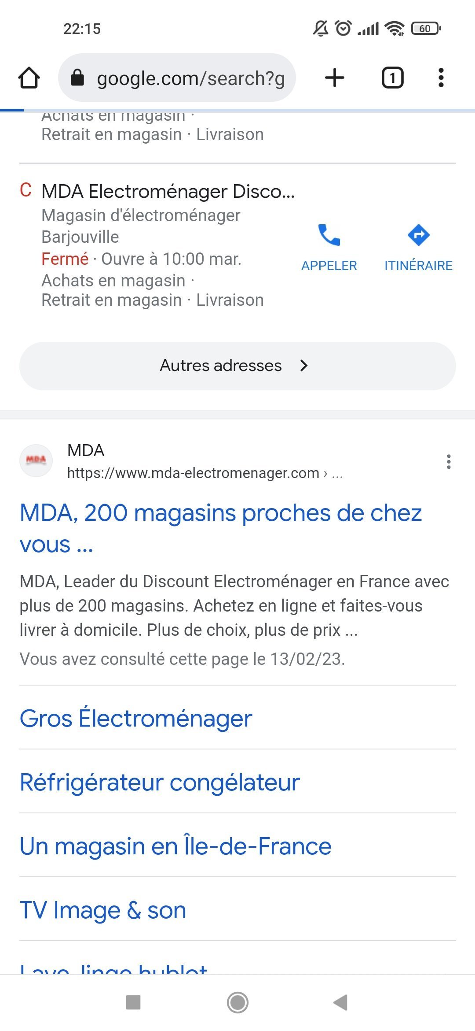Tap the MDA site favicon
Screen dimensions: 475x1031
[36, 460]
